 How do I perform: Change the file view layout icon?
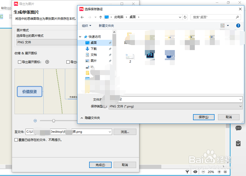click(223, 26)
